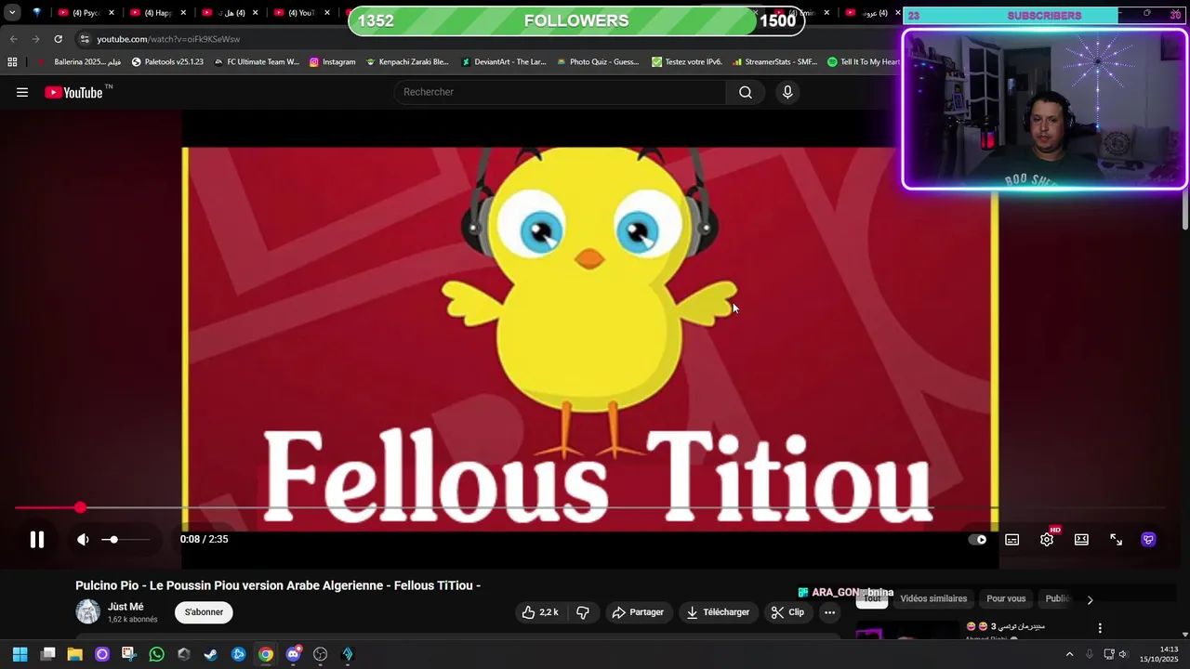Open system tray volume icon

tap(1122, 654)
